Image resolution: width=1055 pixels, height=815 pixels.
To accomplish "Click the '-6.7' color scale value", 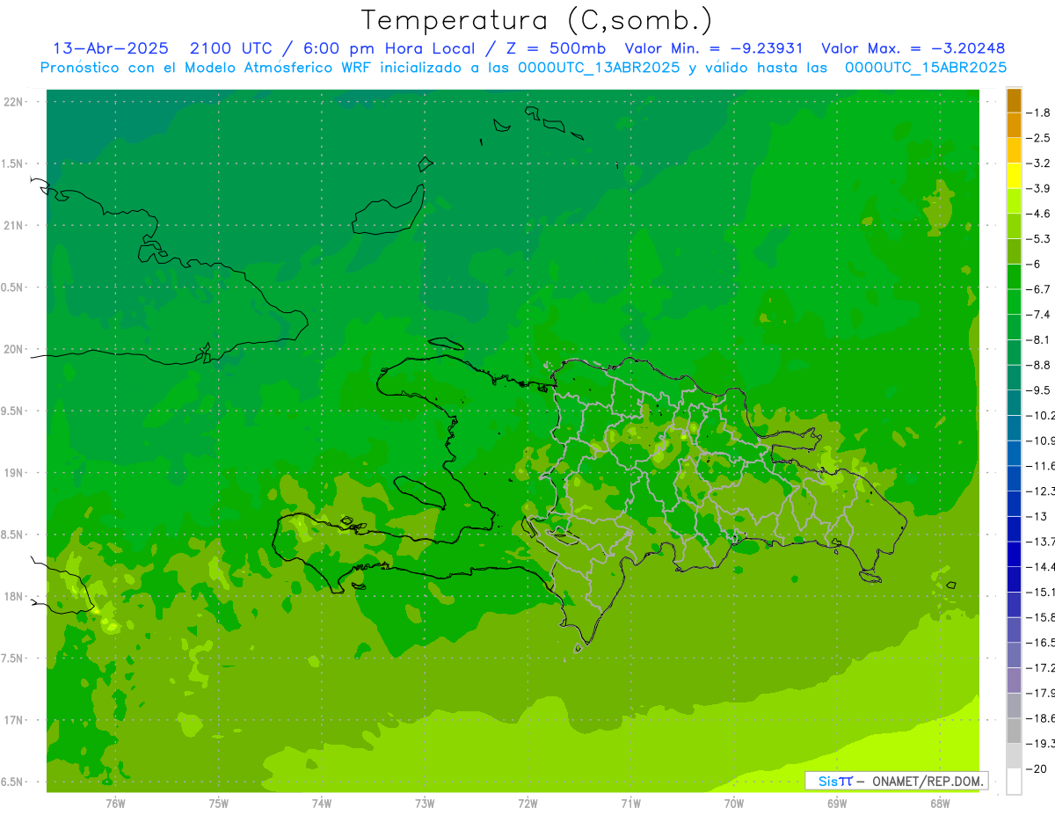I will pyautogui.click(x=1039, y=289).
